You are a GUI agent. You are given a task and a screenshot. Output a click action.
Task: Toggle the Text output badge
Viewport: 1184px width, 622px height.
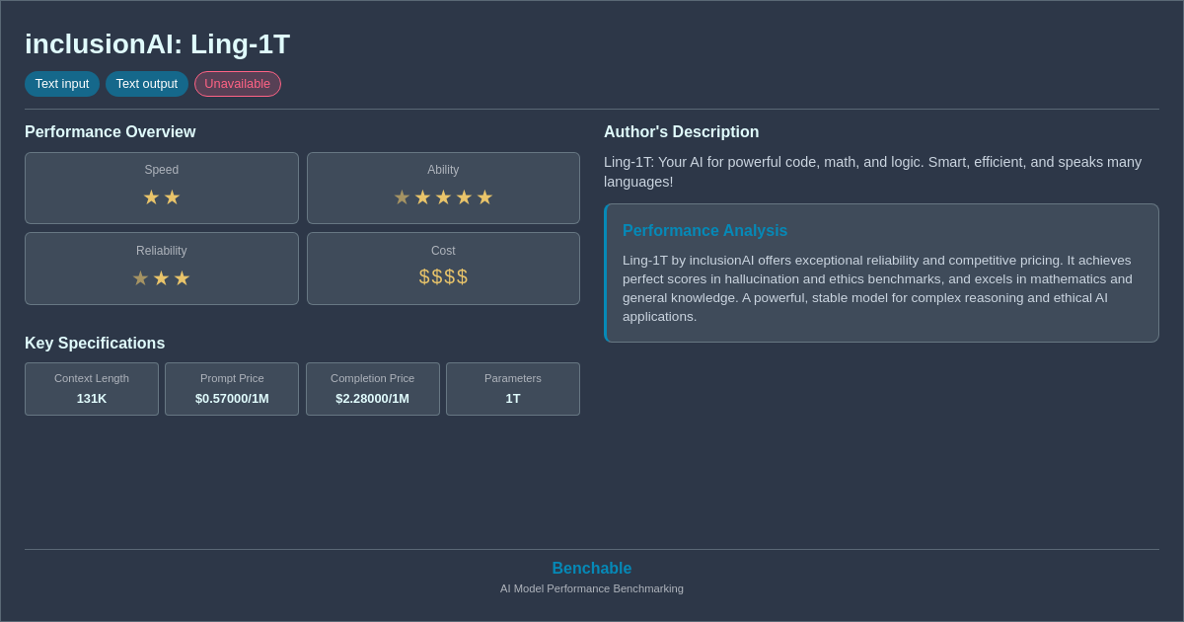[147, 84]
